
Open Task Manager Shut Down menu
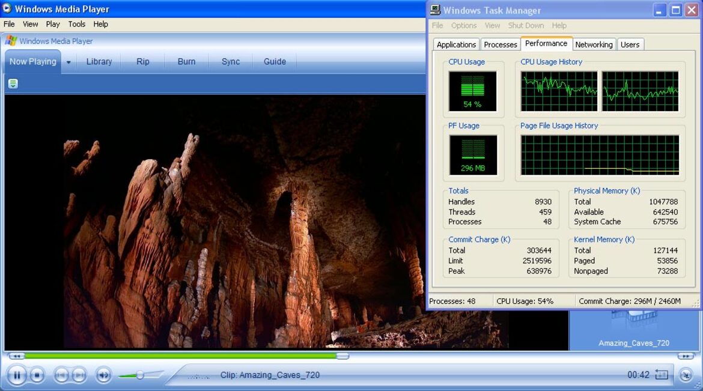point(526,26)
